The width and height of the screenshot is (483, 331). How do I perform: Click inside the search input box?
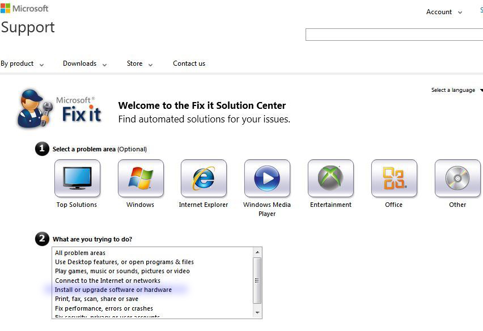[x=394, y=35]
